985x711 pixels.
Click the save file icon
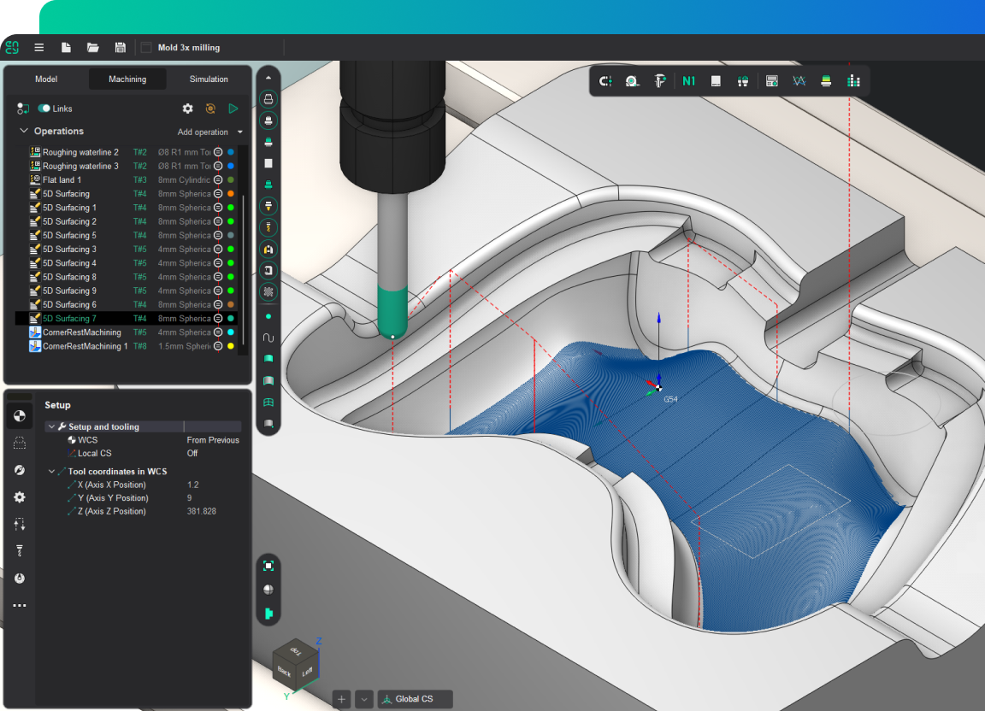[120, 48]
